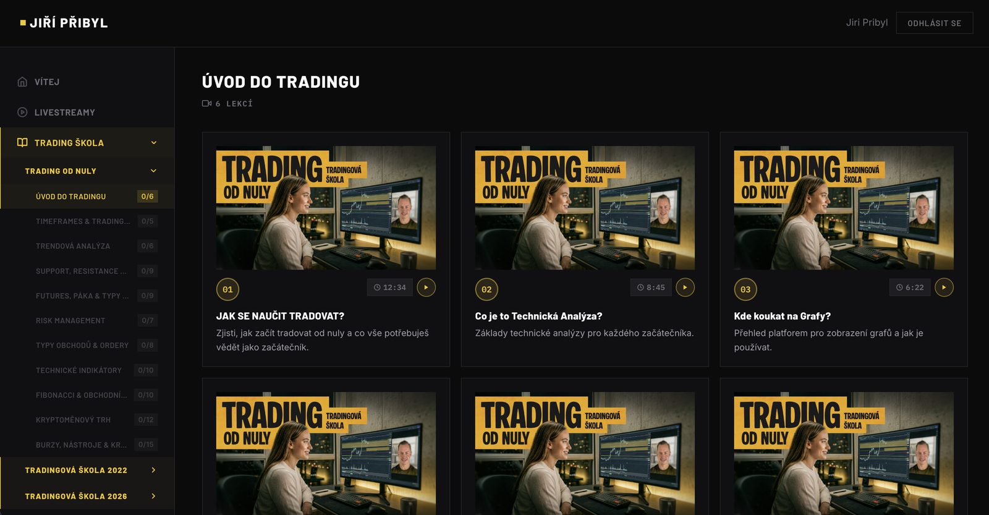Open Livestreamy in the sidebar
The height and width of the screenshot is (515, 989).
(87, 113)
